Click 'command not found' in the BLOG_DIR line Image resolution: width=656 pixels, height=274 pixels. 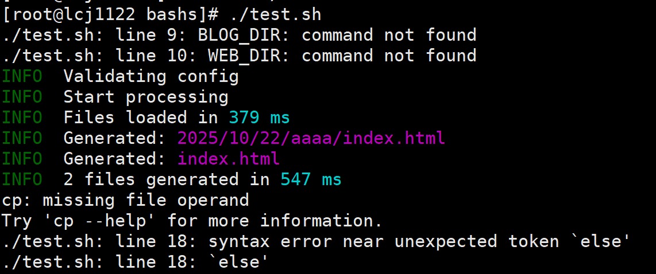tap(389, 35)
